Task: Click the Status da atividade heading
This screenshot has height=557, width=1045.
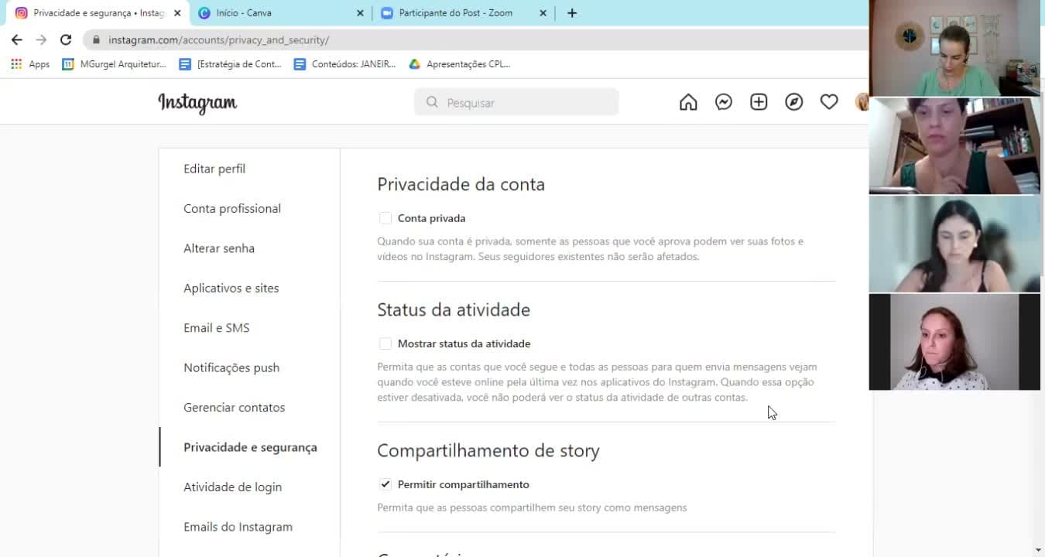Action: 454,309
